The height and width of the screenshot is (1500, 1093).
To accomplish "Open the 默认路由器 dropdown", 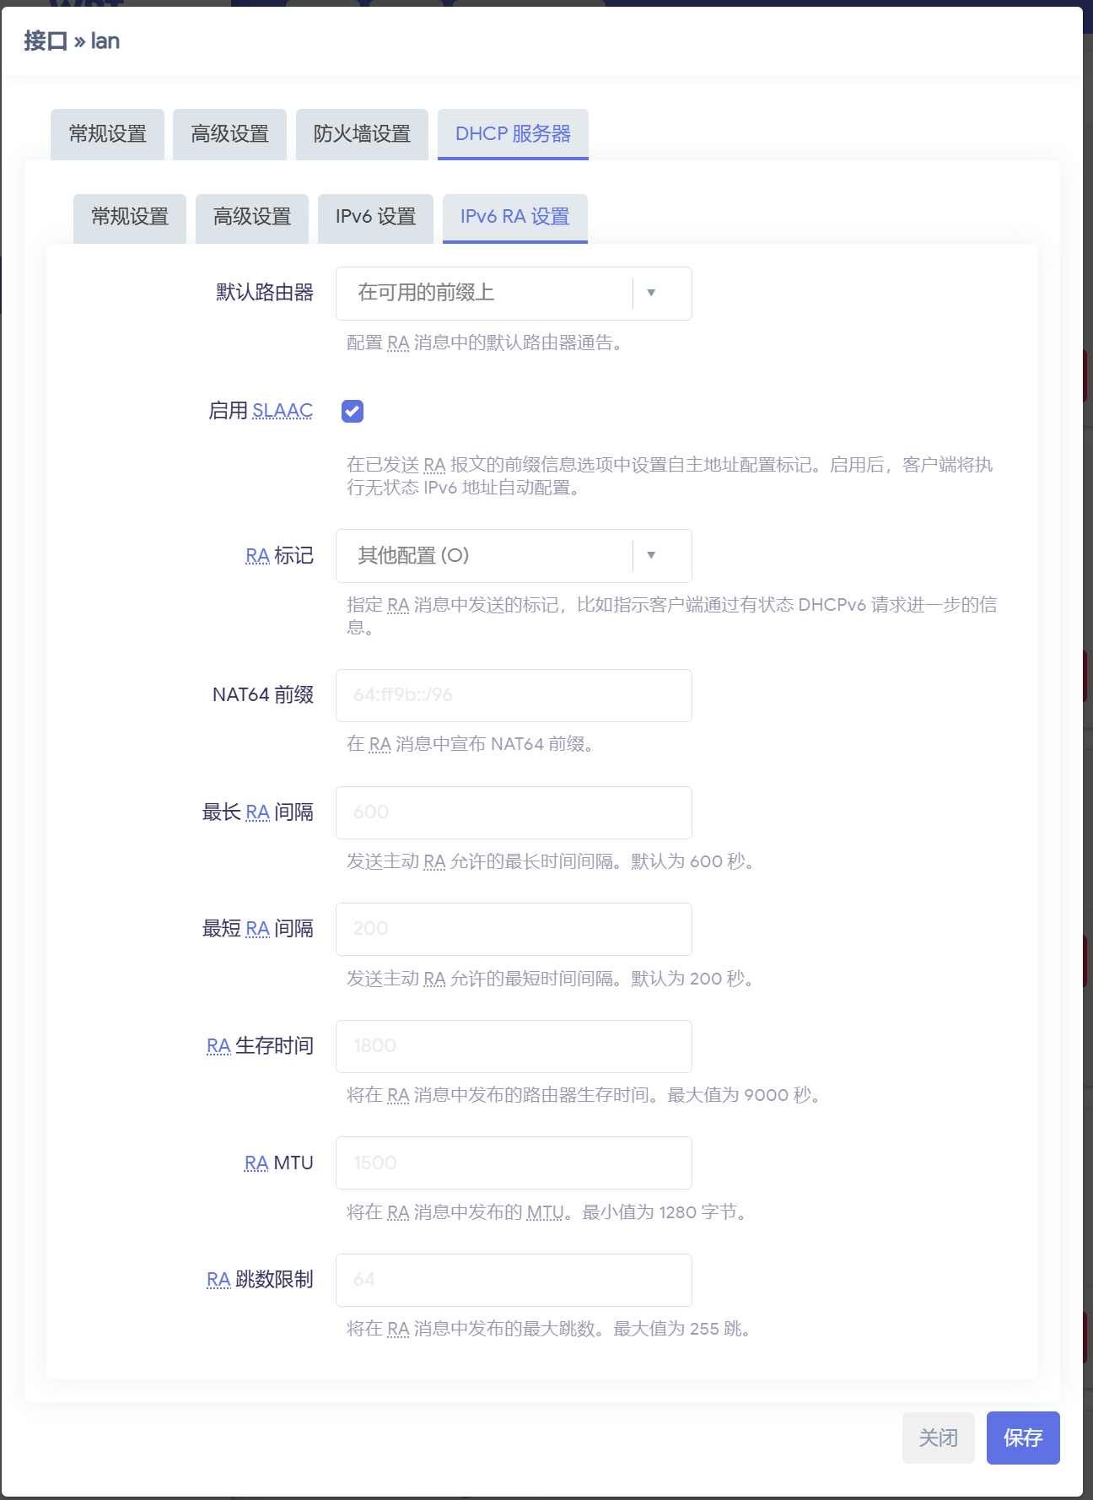I will (514, 293).
